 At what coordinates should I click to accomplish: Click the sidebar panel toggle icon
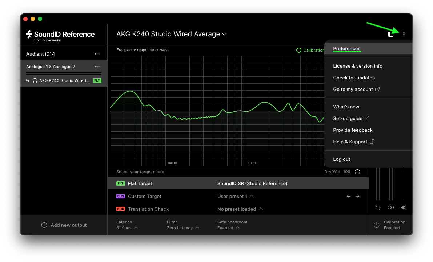(391, 34)
